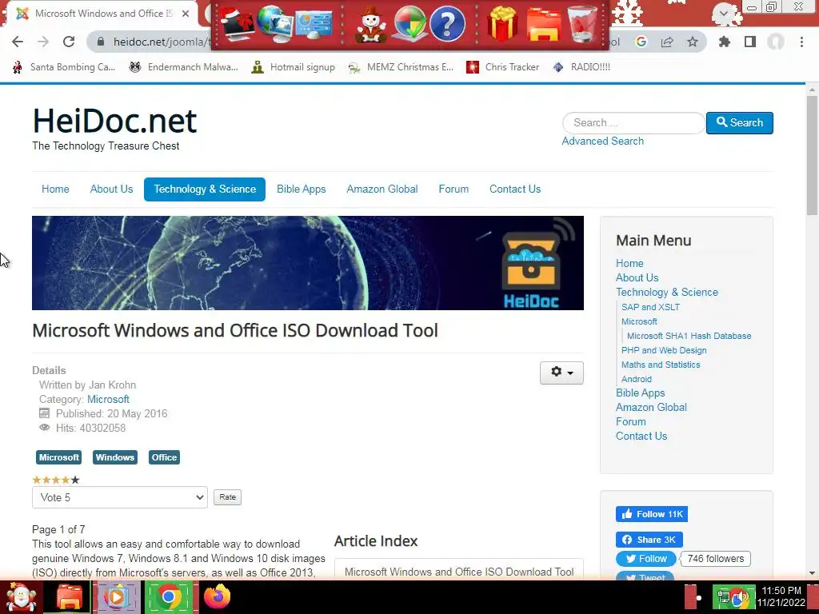The width and height of the screenshot is (819, 614).
Task: Open the Advanced Search link
Action: coord(602,141)
